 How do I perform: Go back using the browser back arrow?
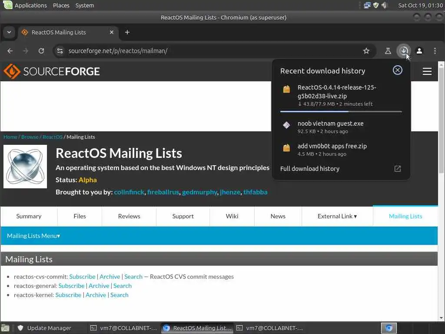10,51
